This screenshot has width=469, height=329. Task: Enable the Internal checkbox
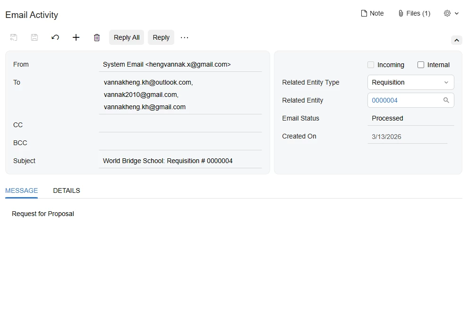(x=421, y=65)
